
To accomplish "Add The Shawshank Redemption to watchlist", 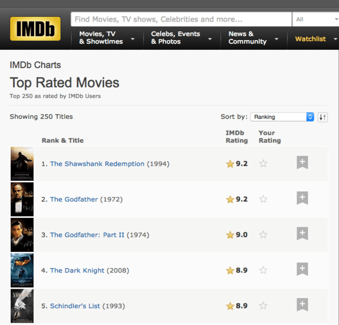I will click(302, 162).
